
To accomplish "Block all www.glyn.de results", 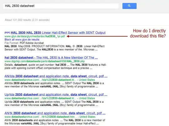I will (22, 39).
